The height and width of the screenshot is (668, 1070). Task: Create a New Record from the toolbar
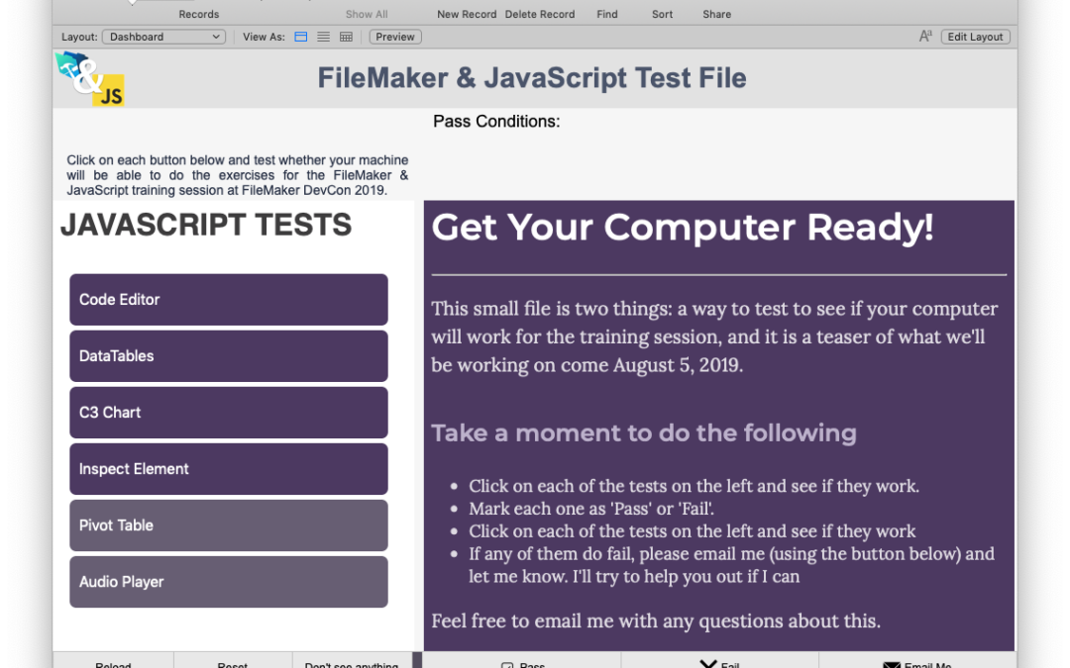pyautogui.click(x=467, y=14)
